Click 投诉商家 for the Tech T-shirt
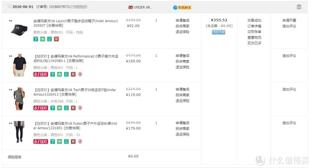The width and height of the screenshot is (311, 168). 182,95
